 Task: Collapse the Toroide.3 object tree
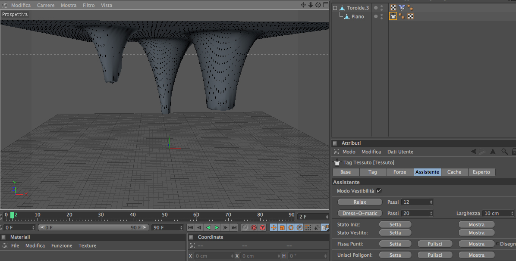335,8
